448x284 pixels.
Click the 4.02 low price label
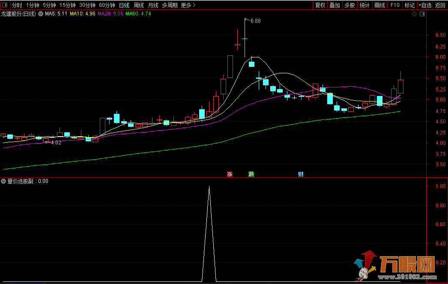pos(56,143)
